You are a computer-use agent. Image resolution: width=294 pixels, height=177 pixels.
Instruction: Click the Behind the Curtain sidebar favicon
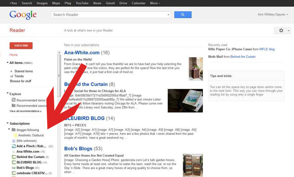pyautogui.click(x=14, y=157)
